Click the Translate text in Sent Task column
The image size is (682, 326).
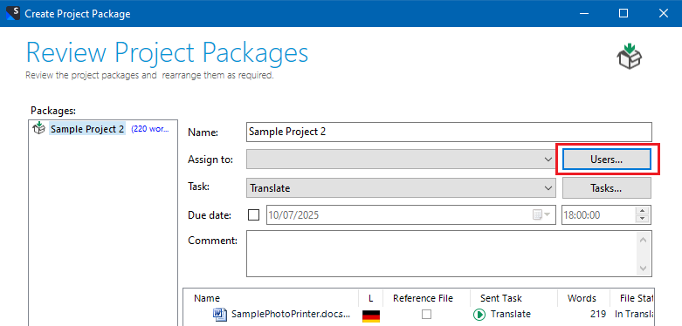(x=511, y=315)
